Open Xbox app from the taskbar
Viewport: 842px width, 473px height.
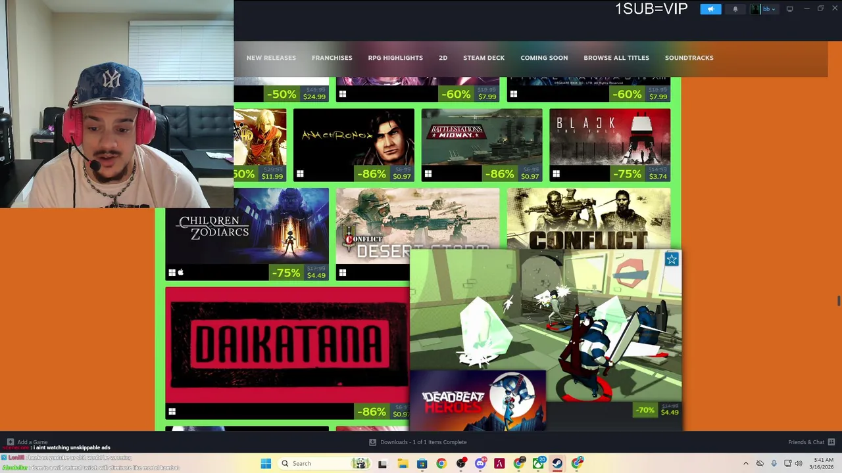click(x=538, y=464)
